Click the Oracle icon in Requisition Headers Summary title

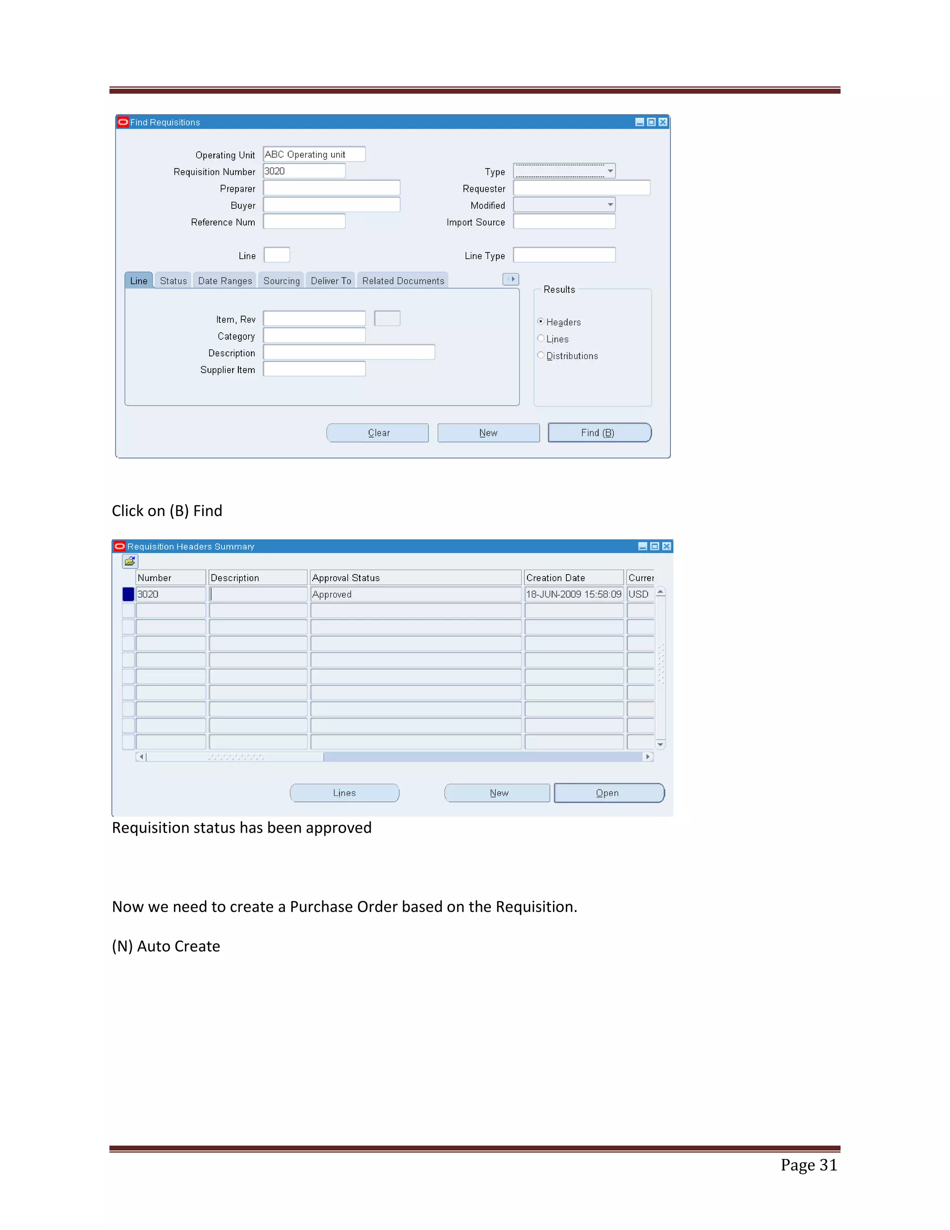tap(120, 546)
